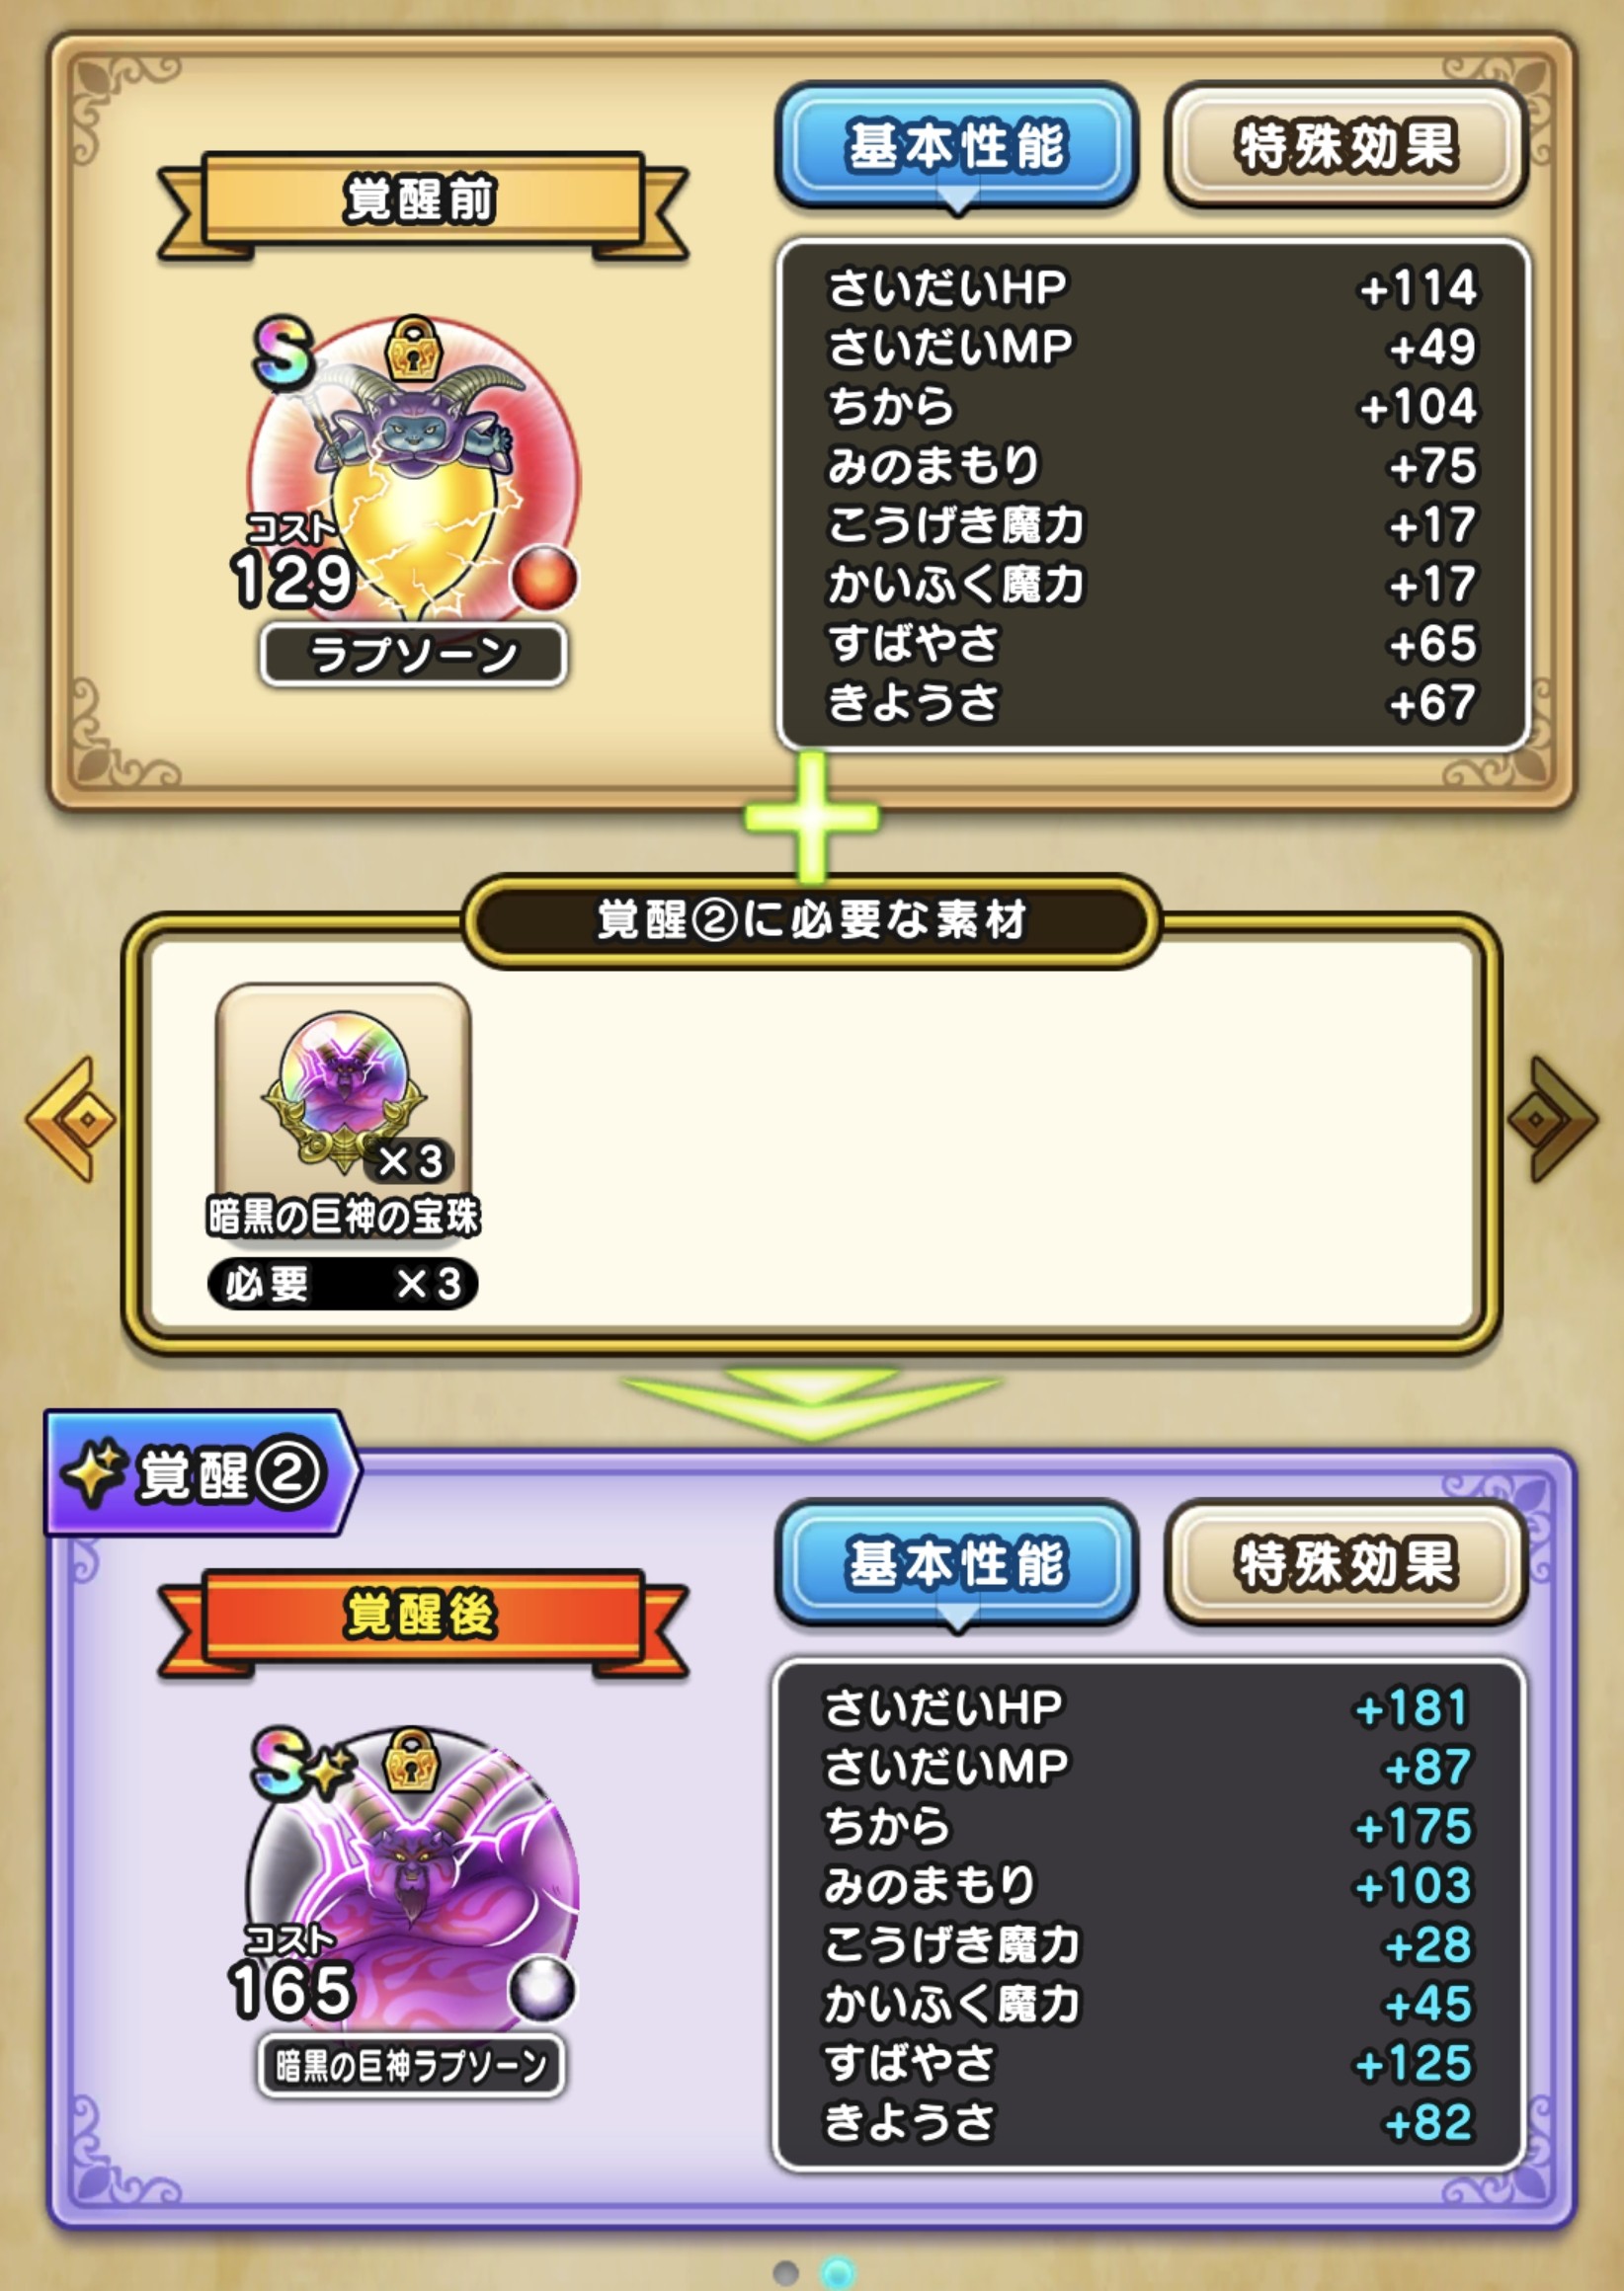Tap the purple orb on awakened heart
Screen dimensions: 1624x2291
(541, 1988)
